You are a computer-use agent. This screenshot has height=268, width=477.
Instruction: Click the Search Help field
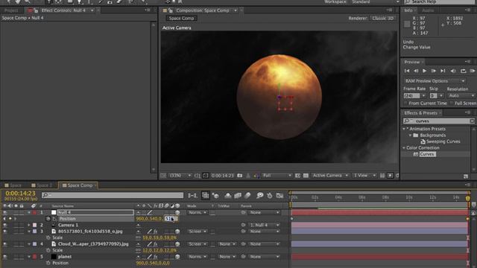click(x=439, y=1)
